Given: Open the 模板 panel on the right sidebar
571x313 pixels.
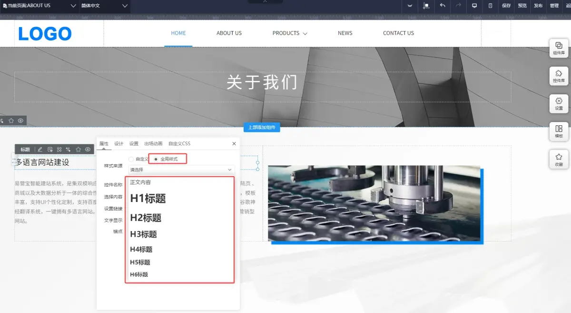Looking at the screenshot, I should point(558,132).
